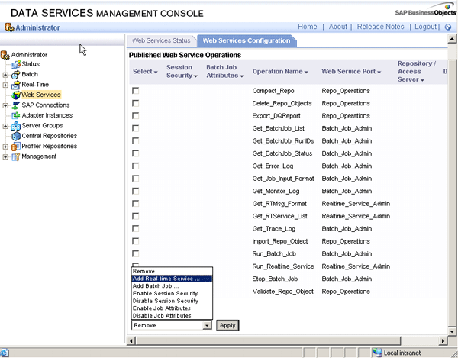Check the Compact_Repo operation checkbox
The width and height of the screenshot is (458, 358).
136,91
